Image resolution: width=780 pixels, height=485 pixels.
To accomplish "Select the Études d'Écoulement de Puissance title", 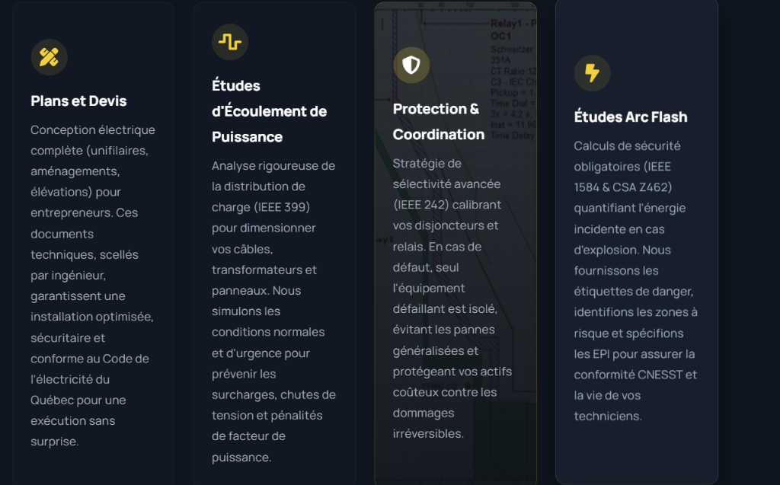I will 269,111.
